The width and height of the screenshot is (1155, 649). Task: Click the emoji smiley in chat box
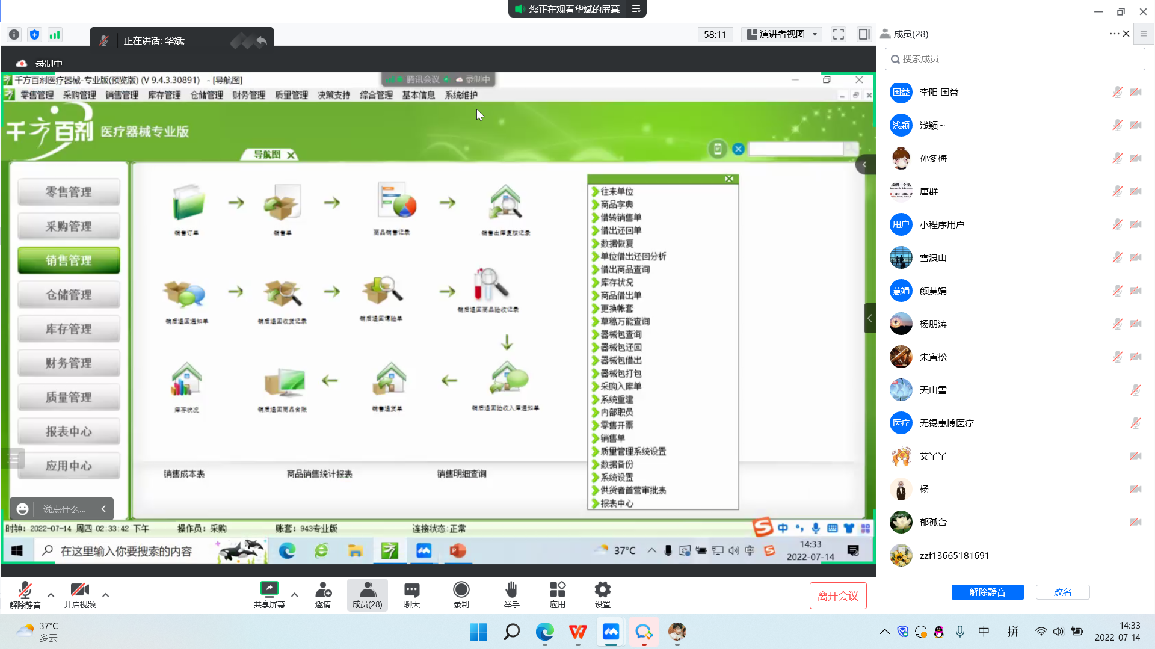[x=22, y=509]
